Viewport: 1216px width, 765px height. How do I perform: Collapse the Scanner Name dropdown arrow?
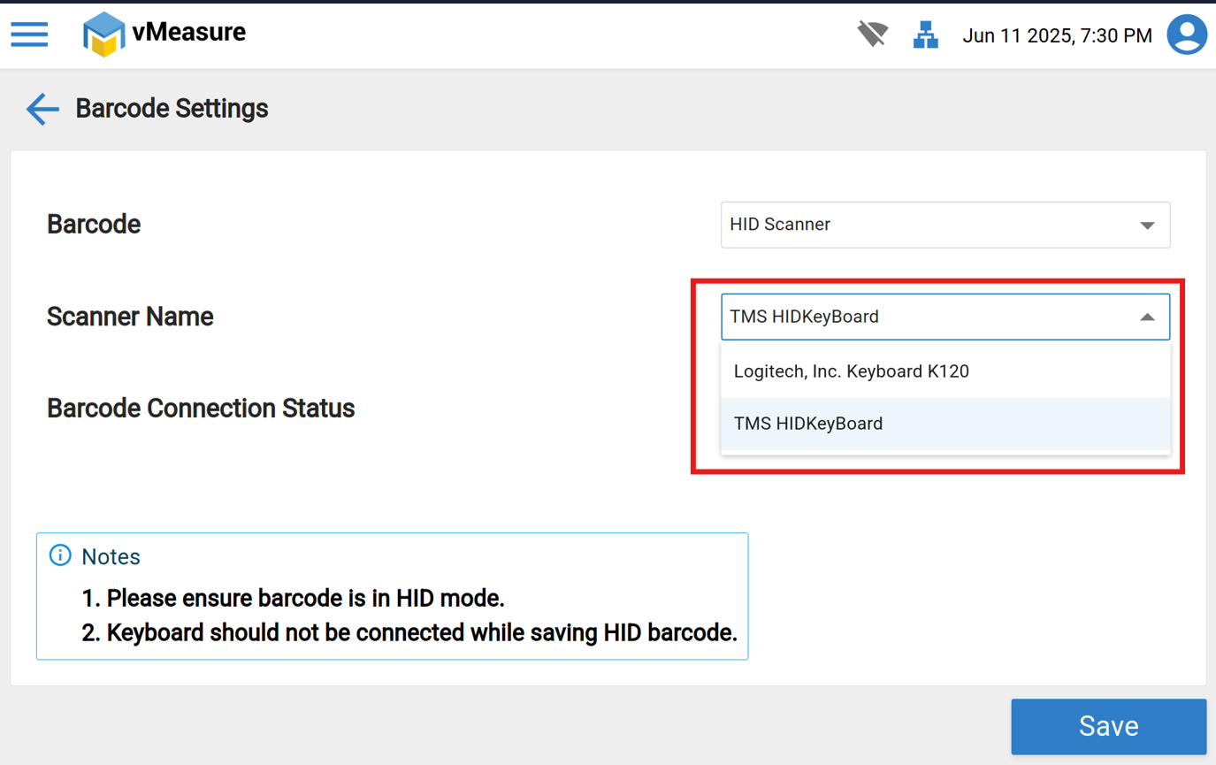1147,317
